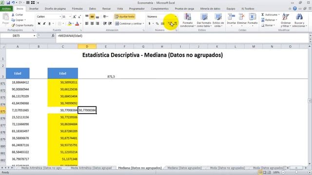
Task: Open the Moda (Datos no agrupados) sheet tab
Action: click(228, 168)
